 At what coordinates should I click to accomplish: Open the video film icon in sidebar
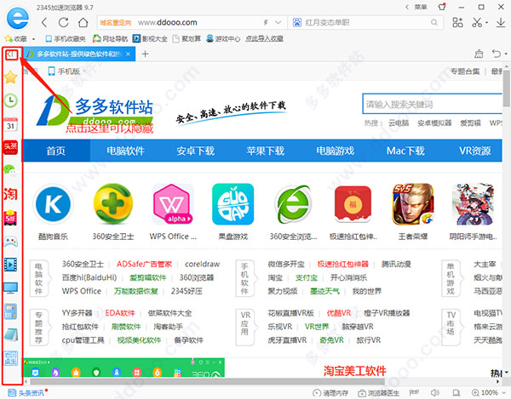coord(10,265)
